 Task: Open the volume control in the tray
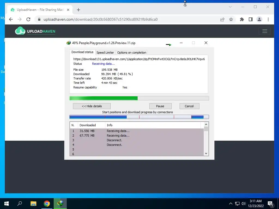tap(244, 204)
